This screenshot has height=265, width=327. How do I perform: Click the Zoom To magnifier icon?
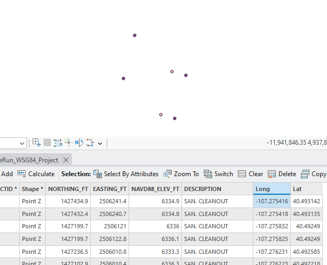pyautogui.click(x=168, y=174)
